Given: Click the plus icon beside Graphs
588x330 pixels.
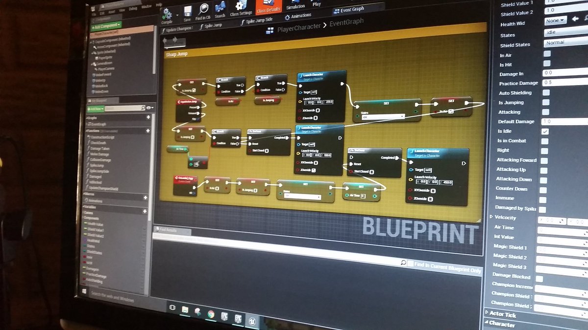Looking at the screenshot, I should tap(148, 117).
